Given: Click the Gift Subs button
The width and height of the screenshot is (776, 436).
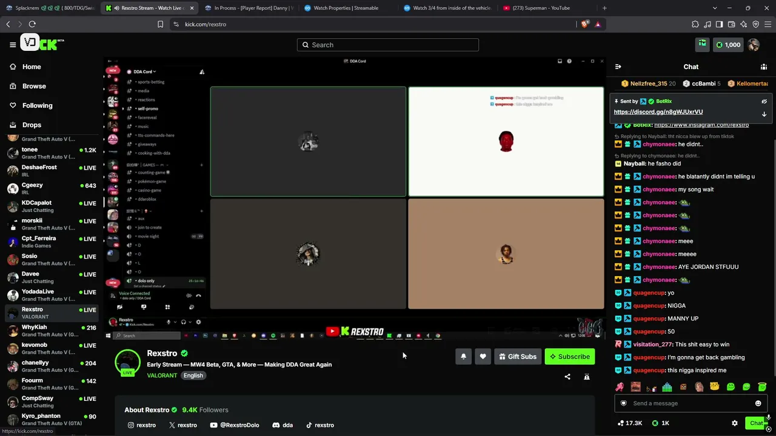Looking at the screenshot, I should pos(517,357).
